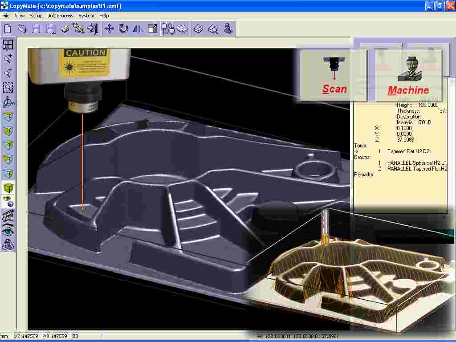Click the Exit door icon in toolbar
Screen dimensions: 456x342
coord(93,29)
